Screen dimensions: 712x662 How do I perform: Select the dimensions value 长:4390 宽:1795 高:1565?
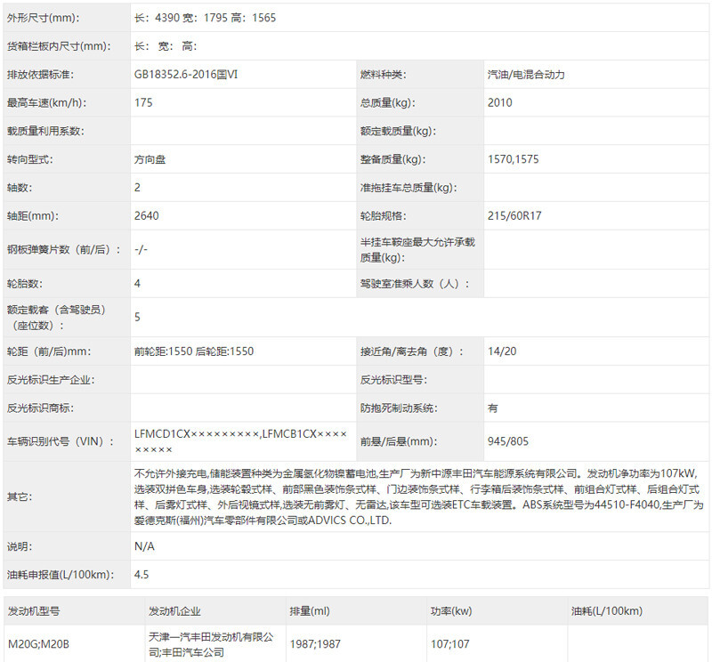coord(205,18)
